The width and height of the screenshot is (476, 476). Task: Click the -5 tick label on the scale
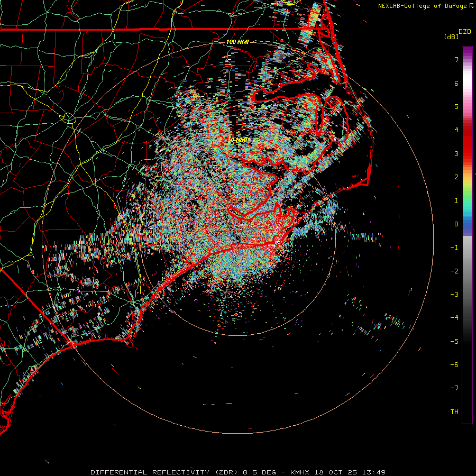coord(454,342)
